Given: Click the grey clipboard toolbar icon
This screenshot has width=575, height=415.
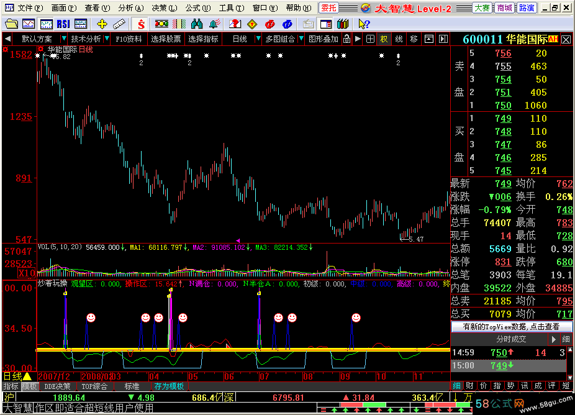Looking at the screenshot, I should 309,24.
